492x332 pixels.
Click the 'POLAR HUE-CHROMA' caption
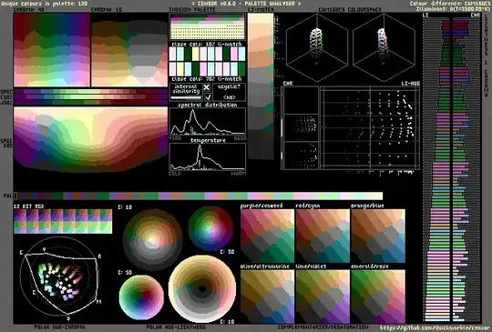click(59, 327)
